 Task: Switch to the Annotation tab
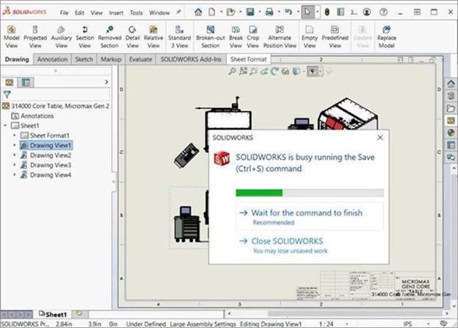pos(52,59)
